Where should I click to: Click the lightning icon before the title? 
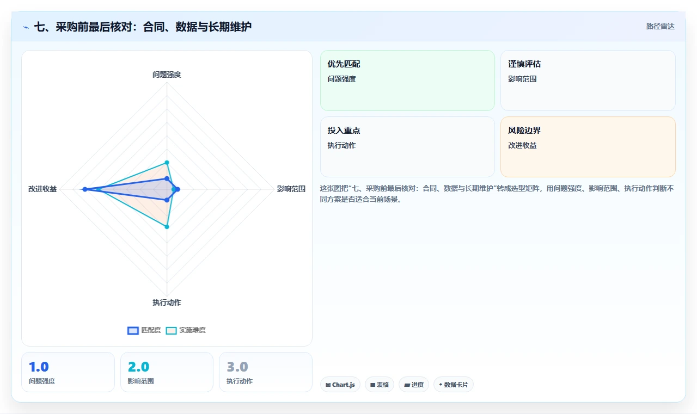[x=26, y=27]
